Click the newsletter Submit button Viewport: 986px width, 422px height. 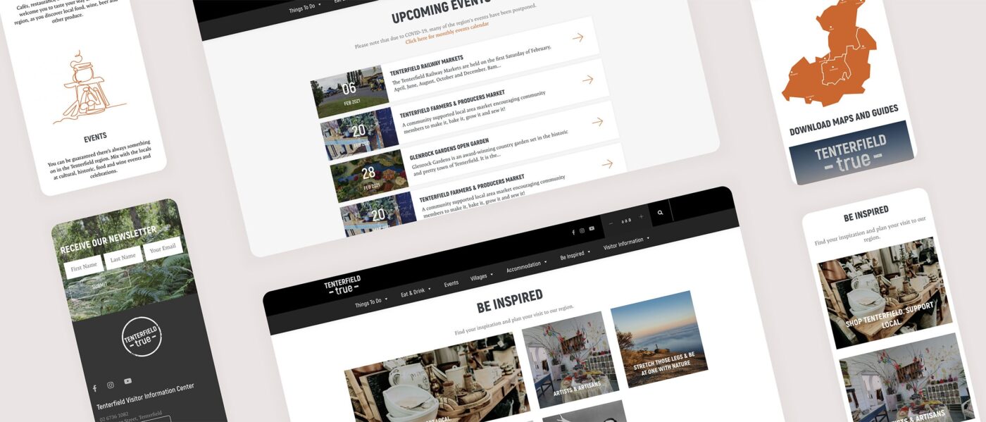99,286
